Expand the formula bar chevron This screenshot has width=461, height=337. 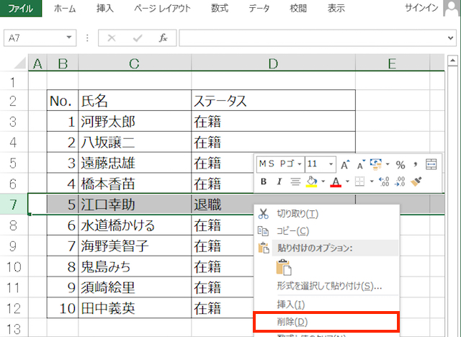point(452,37)
